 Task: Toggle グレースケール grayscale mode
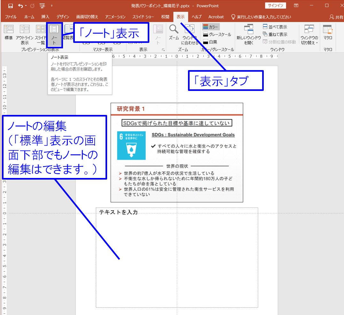click(x=216, y=35)
